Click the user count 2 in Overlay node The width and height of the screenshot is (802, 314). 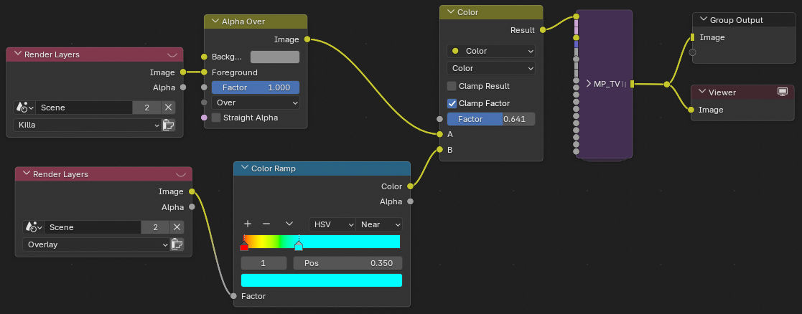156,227
